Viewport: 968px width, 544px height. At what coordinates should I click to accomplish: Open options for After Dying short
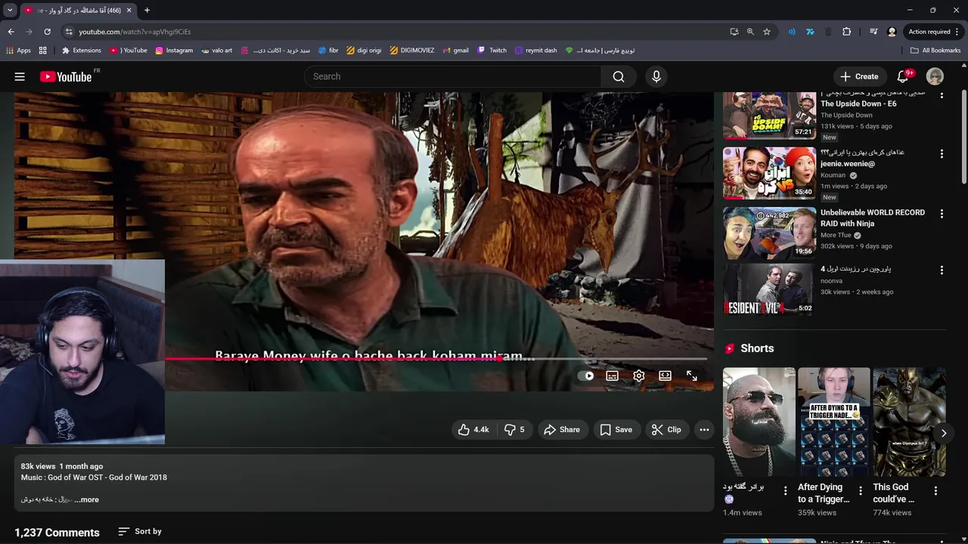tap(860, 491)
